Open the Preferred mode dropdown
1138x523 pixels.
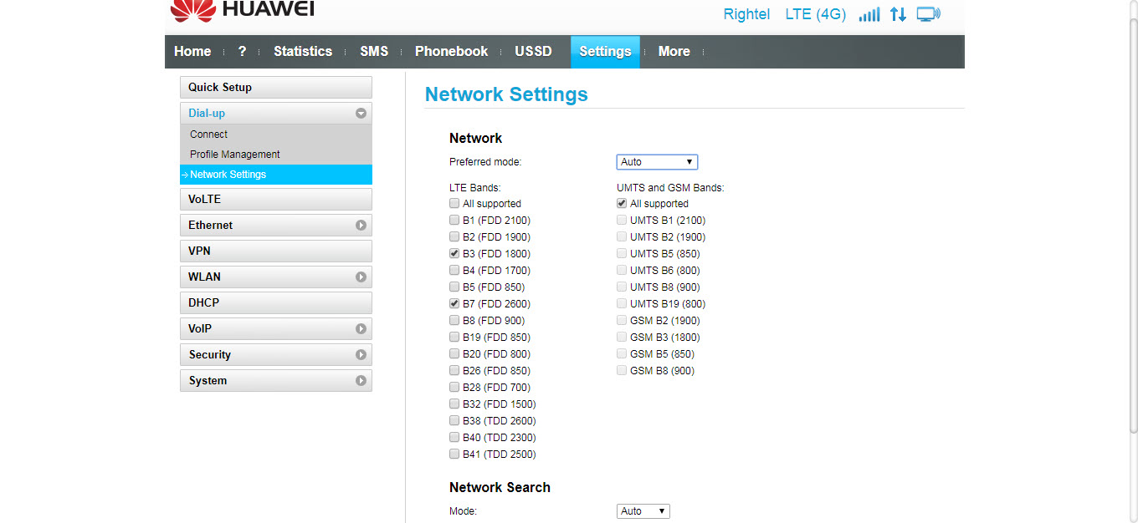coord(657,162)
